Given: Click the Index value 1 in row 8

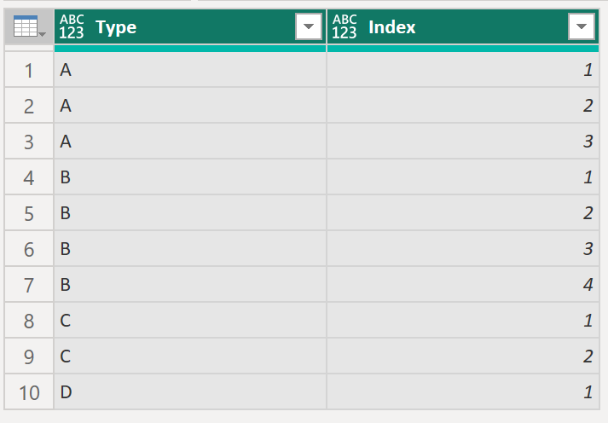Looking at the screenshot, I should [463, 321].
